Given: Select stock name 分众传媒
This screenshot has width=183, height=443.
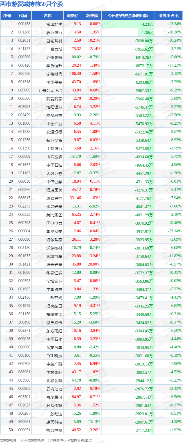Looking at the screenshot, I should pyautogui.click(x=54, y=405).
